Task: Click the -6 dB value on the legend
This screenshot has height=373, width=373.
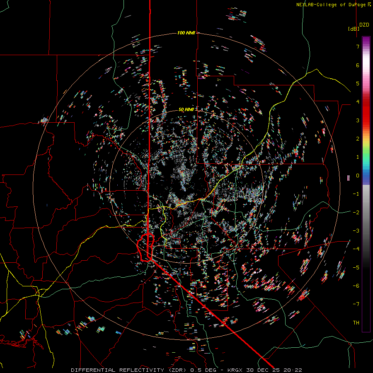Action: (356, 286)
